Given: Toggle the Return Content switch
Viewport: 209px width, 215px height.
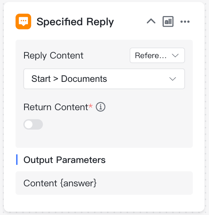Looking at the screenshot, I should (x=33, y=124).
